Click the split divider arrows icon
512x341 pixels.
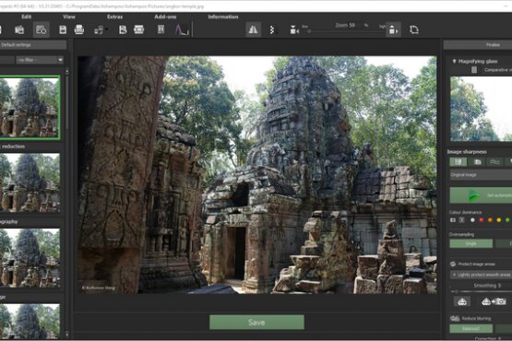[x=271, y=30]
